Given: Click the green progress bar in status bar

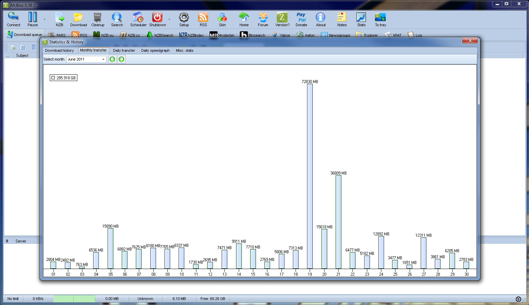Looking at the screenshot, I should (x=74, y=299).
